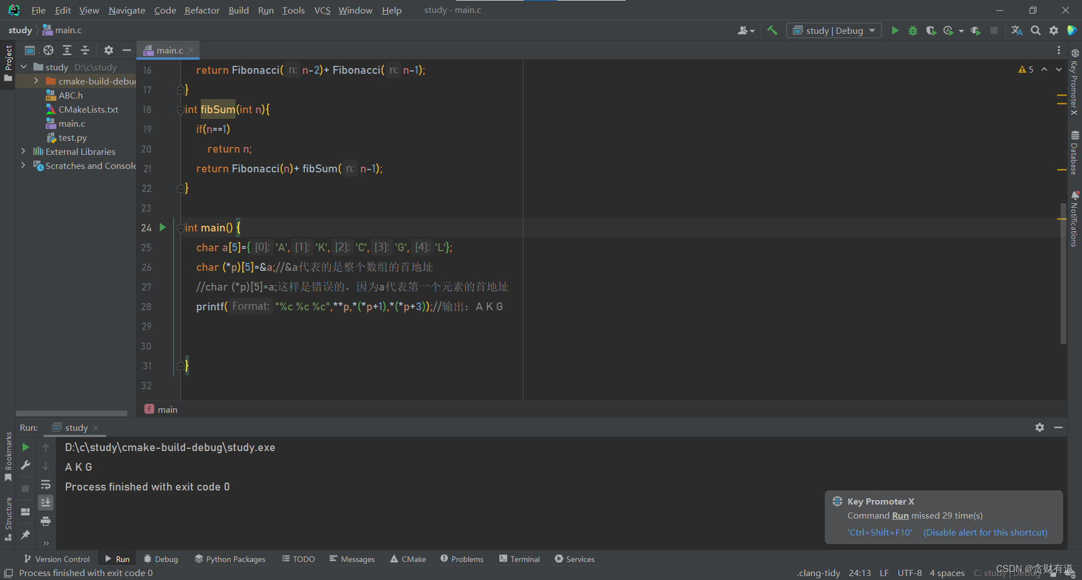Toggle soft-wrap in Run console

click(x=46, y=484)
